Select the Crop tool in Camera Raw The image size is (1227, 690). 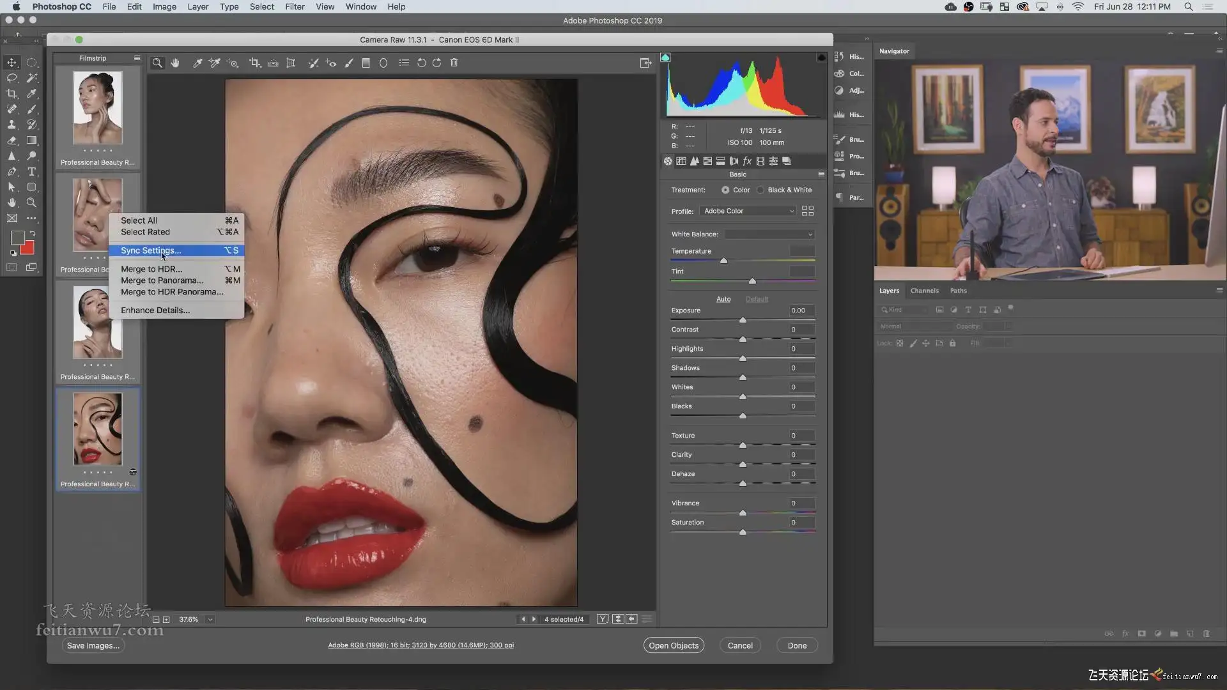point(254,63)
